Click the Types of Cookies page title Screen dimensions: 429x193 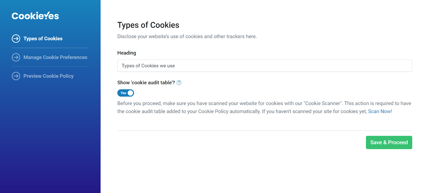click(x=148, y=25)
